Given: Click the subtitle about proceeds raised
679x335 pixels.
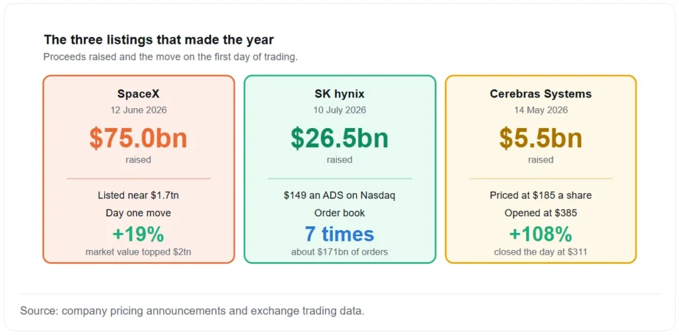Looking at the screenshot, I should [x=170, y=57].
